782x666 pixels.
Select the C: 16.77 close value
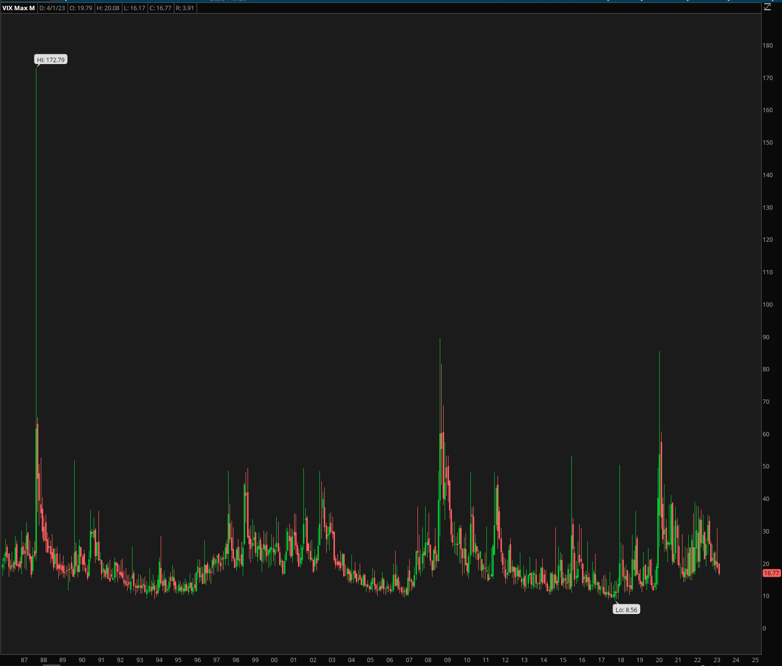(x=161, y=8)
